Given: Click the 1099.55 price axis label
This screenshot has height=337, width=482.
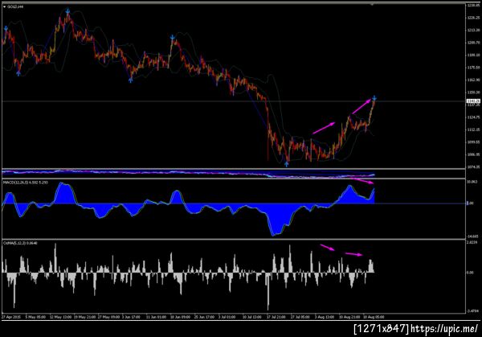Looking at the screenshot, I should [473, 142].
